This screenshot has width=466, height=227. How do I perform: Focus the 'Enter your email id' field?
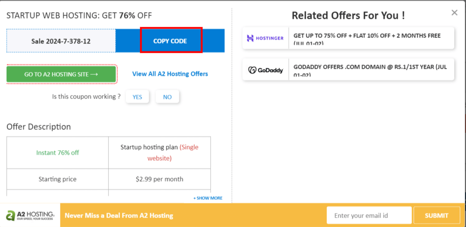click(369, 215)
